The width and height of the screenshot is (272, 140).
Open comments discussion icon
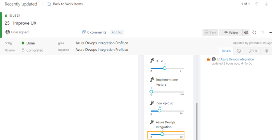point(84,32)
